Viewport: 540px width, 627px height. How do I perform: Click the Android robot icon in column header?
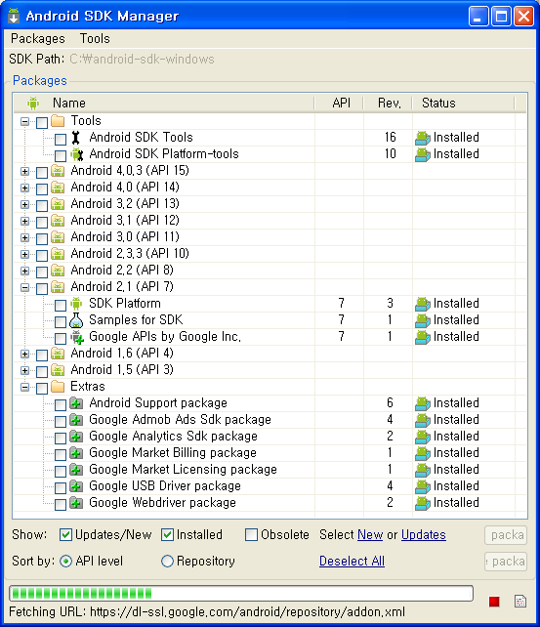pos(33,104)
